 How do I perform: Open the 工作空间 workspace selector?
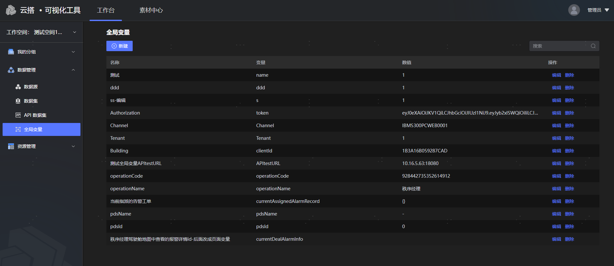(42, 32)
